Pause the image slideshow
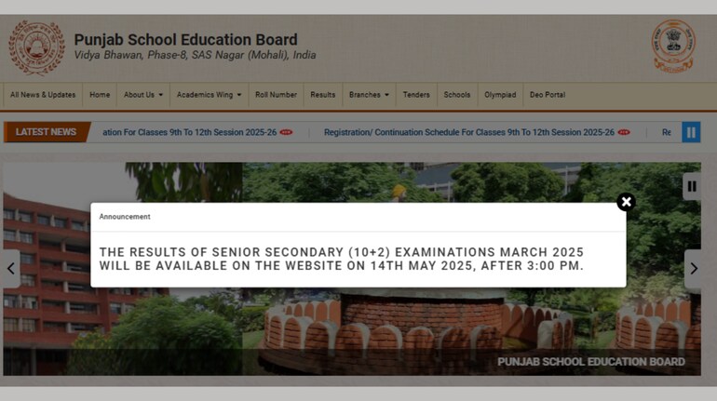717x401 pixels. [x=692, y=186]
